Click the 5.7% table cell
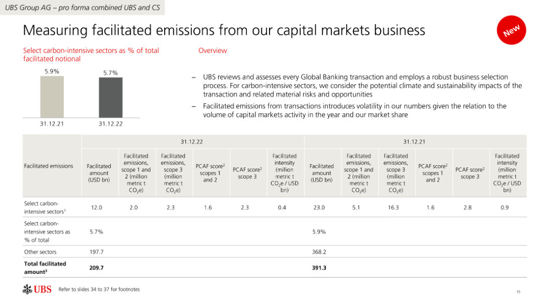Screen dimensions: 544x306 96,232
